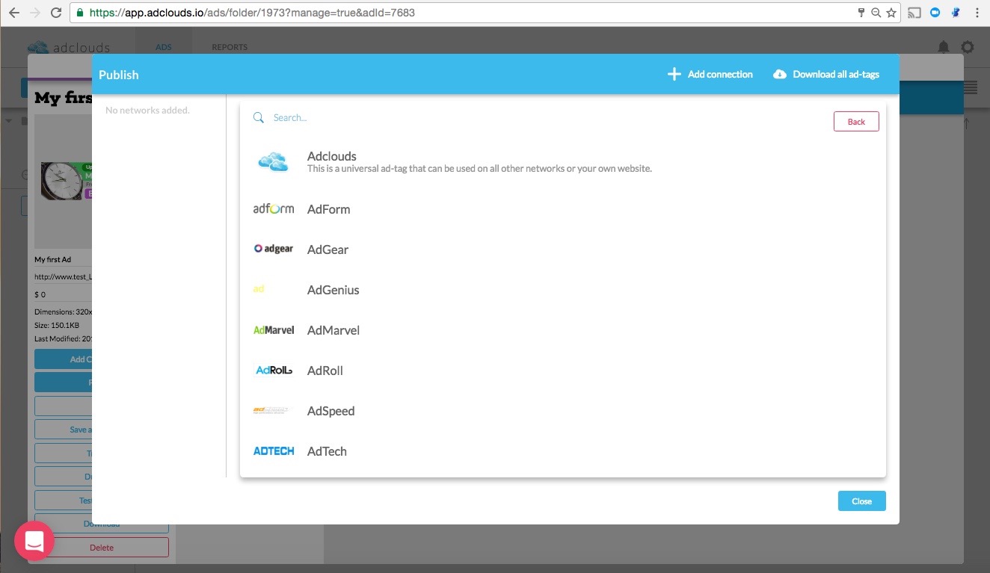Viewport: 990px width, 573px height.
Task: Choose the AdForm network name
Action: (329, 209)
